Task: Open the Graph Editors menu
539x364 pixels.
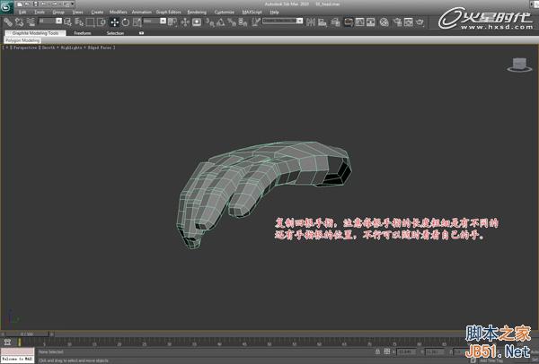Action: tap(169, 12)
